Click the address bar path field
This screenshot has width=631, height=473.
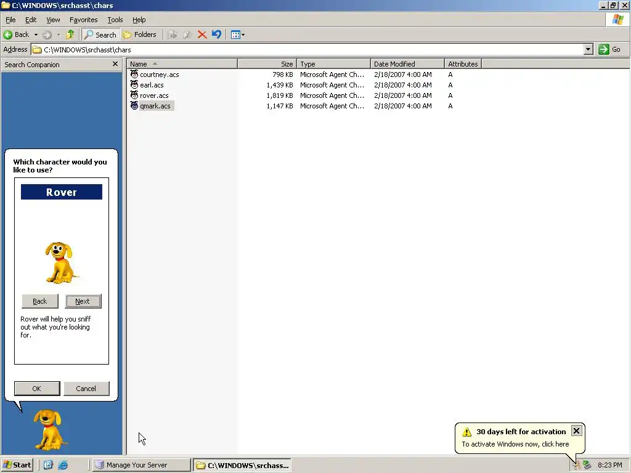(307, 49)
